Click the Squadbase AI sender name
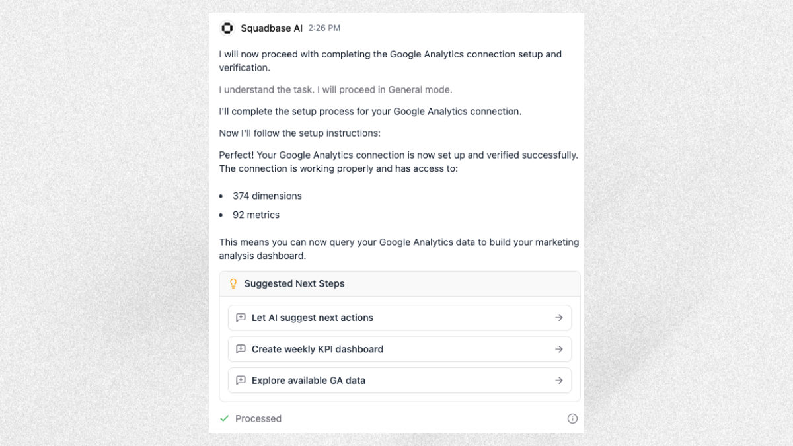 (271, 28)
